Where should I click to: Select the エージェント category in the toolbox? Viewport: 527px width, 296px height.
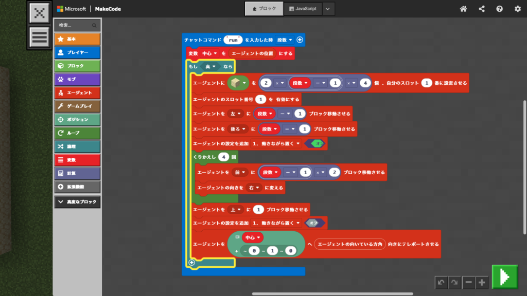77,92
